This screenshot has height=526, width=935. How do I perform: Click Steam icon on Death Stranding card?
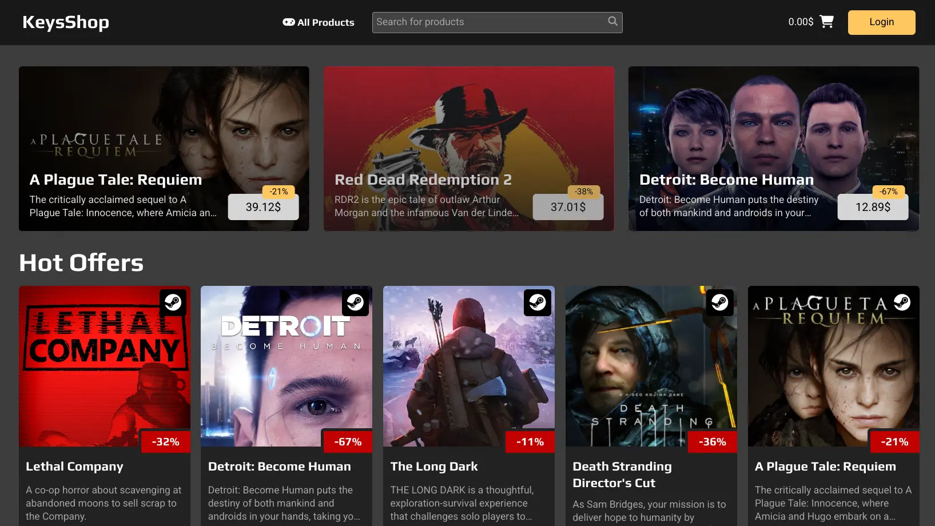pyautogui.click(x=719, y=302)
